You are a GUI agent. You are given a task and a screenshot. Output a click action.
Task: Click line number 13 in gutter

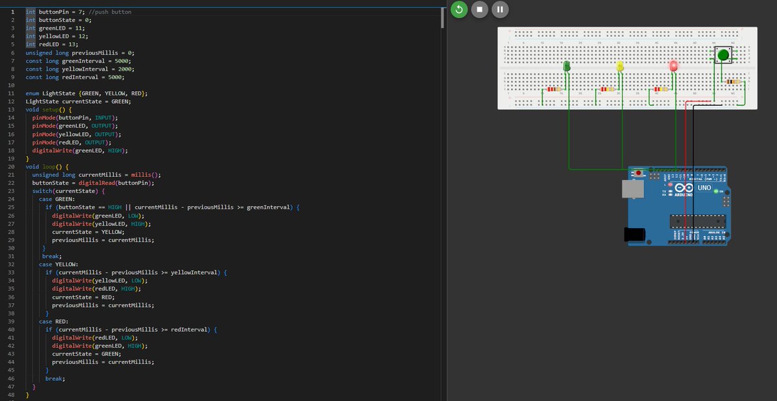[x=12, y=109]
